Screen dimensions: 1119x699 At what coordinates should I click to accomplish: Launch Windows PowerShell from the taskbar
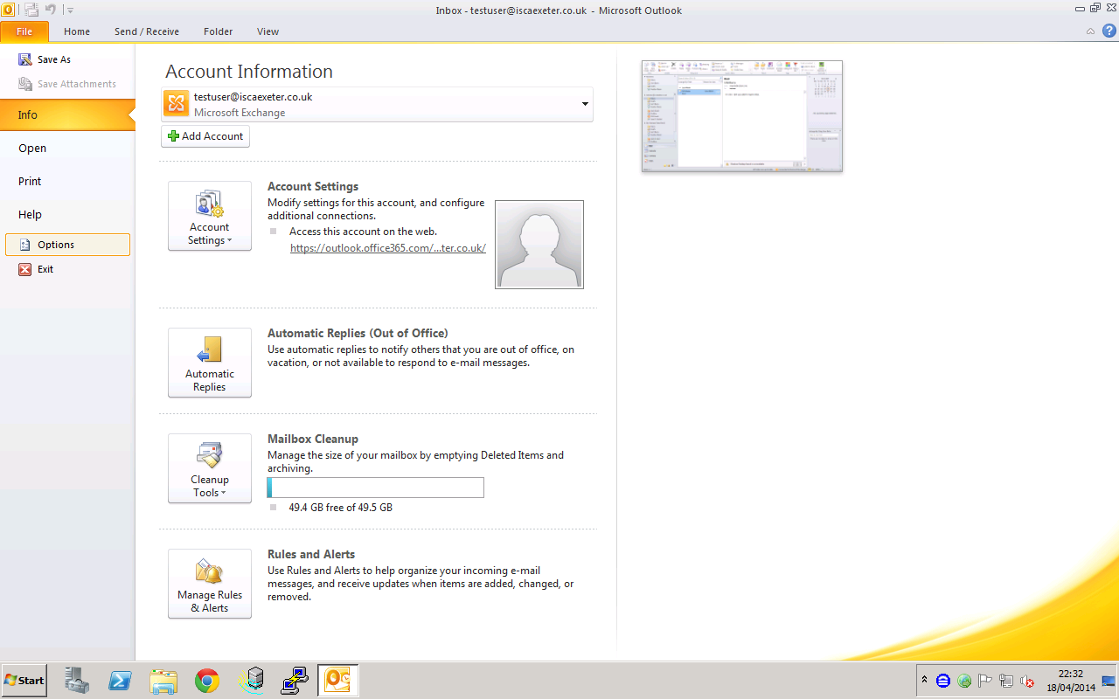121,680
